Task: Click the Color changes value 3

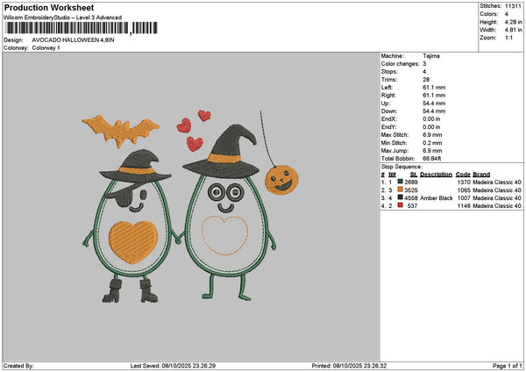Action: (x=424, y=64)
